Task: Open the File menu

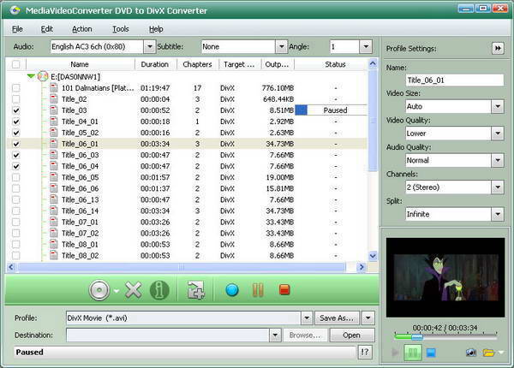Action: (17, 29)
